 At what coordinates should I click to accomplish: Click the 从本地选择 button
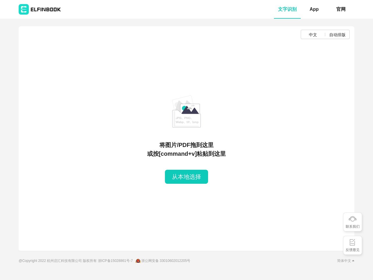[x=186, y=177]
